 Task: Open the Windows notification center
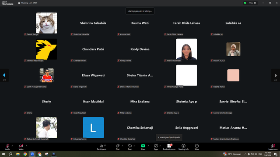[x=275, y=154]
